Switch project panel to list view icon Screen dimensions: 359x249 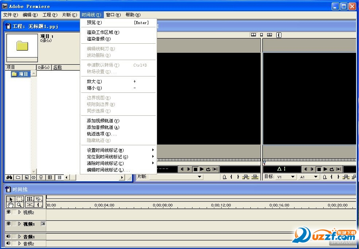(x=59, y=177)
